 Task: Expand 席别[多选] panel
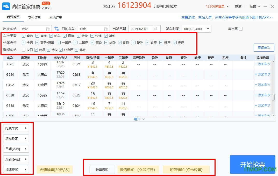[x=16, y=159]
